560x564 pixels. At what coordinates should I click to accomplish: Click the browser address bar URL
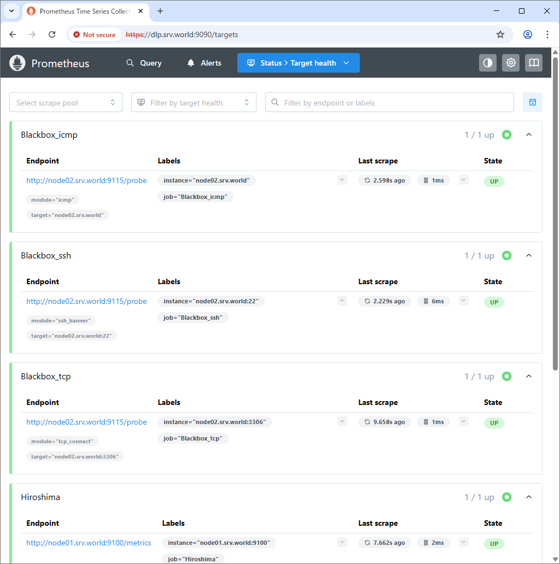click(x=182, y=34)
